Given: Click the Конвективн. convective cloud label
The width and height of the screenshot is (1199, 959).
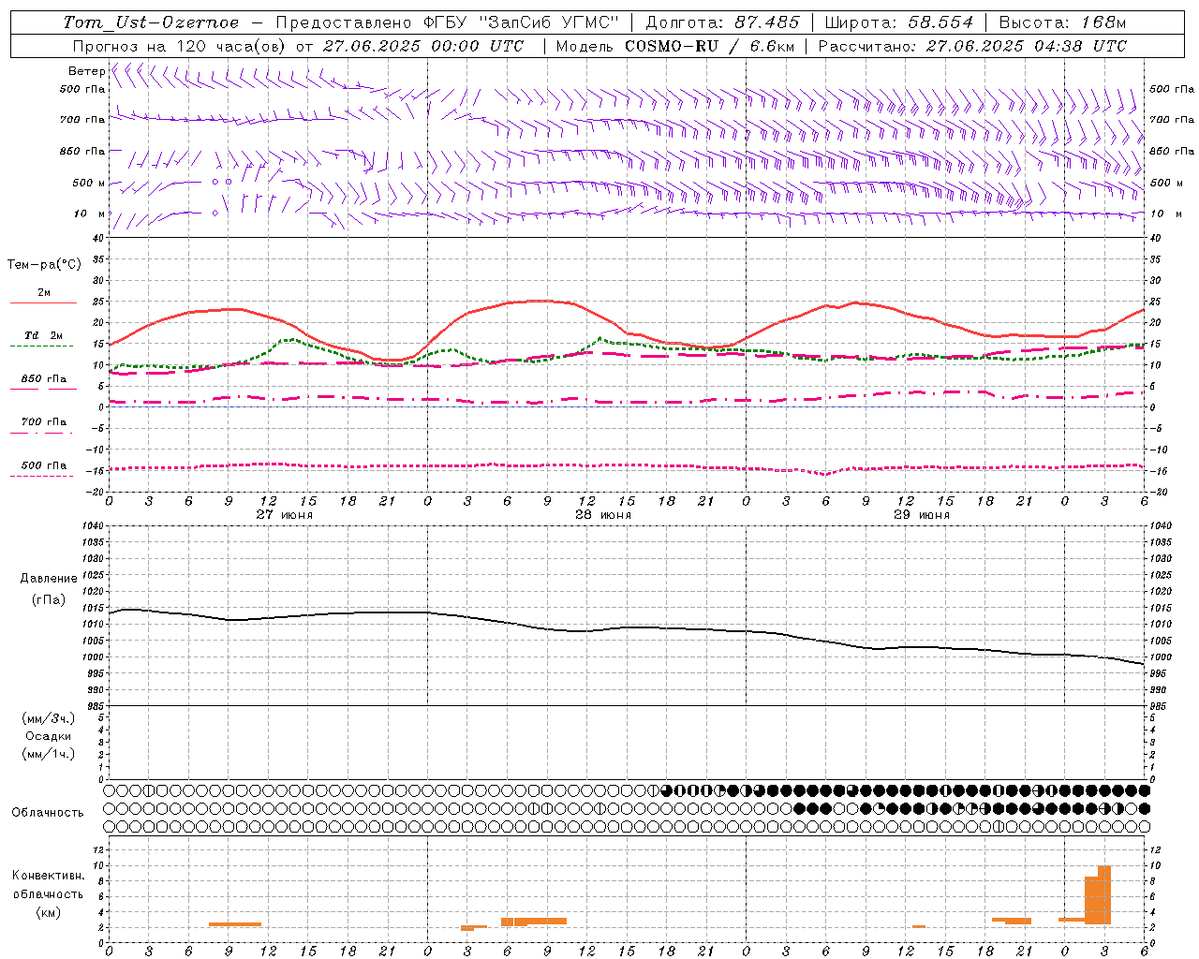Looking at the screenshot, I should [48, 876].
